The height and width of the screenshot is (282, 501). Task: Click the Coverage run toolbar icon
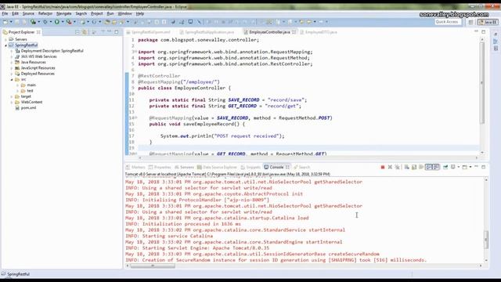tap(33, 22)
